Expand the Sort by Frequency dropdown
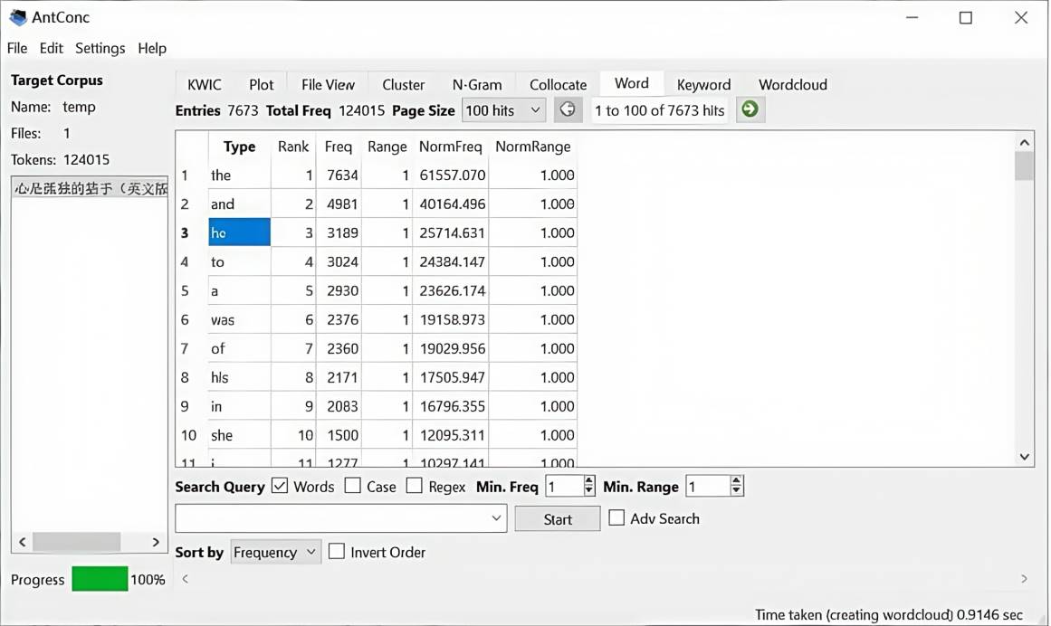 click(276, 552)
